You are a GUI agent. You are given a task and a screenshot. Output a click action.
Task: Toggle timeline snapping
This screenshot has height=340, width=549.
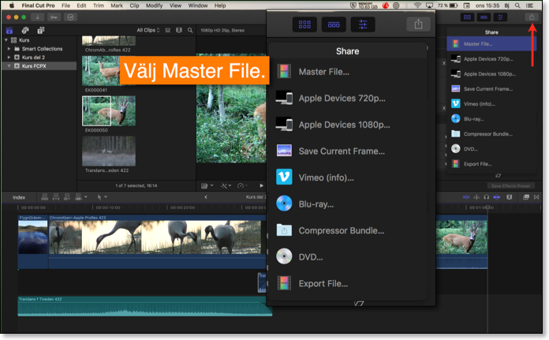tap(496, 197)
